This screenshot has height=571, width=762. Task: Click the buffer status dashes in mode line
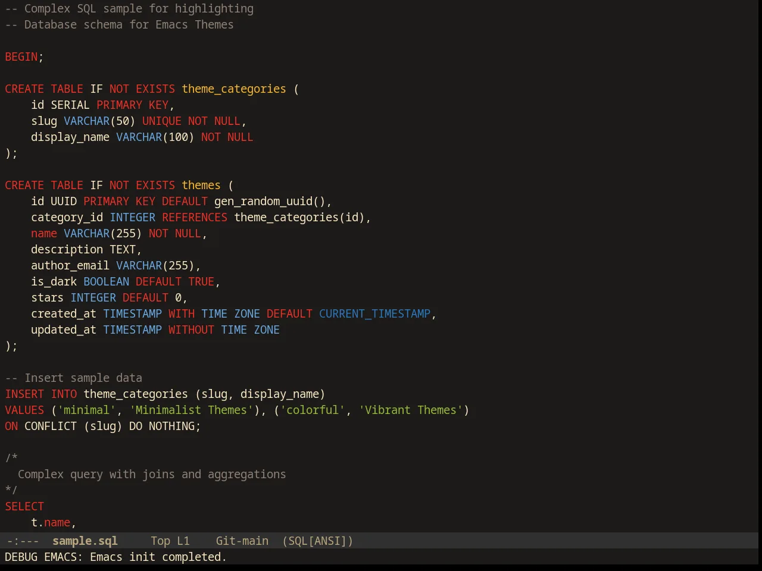[x=23, y=541]
